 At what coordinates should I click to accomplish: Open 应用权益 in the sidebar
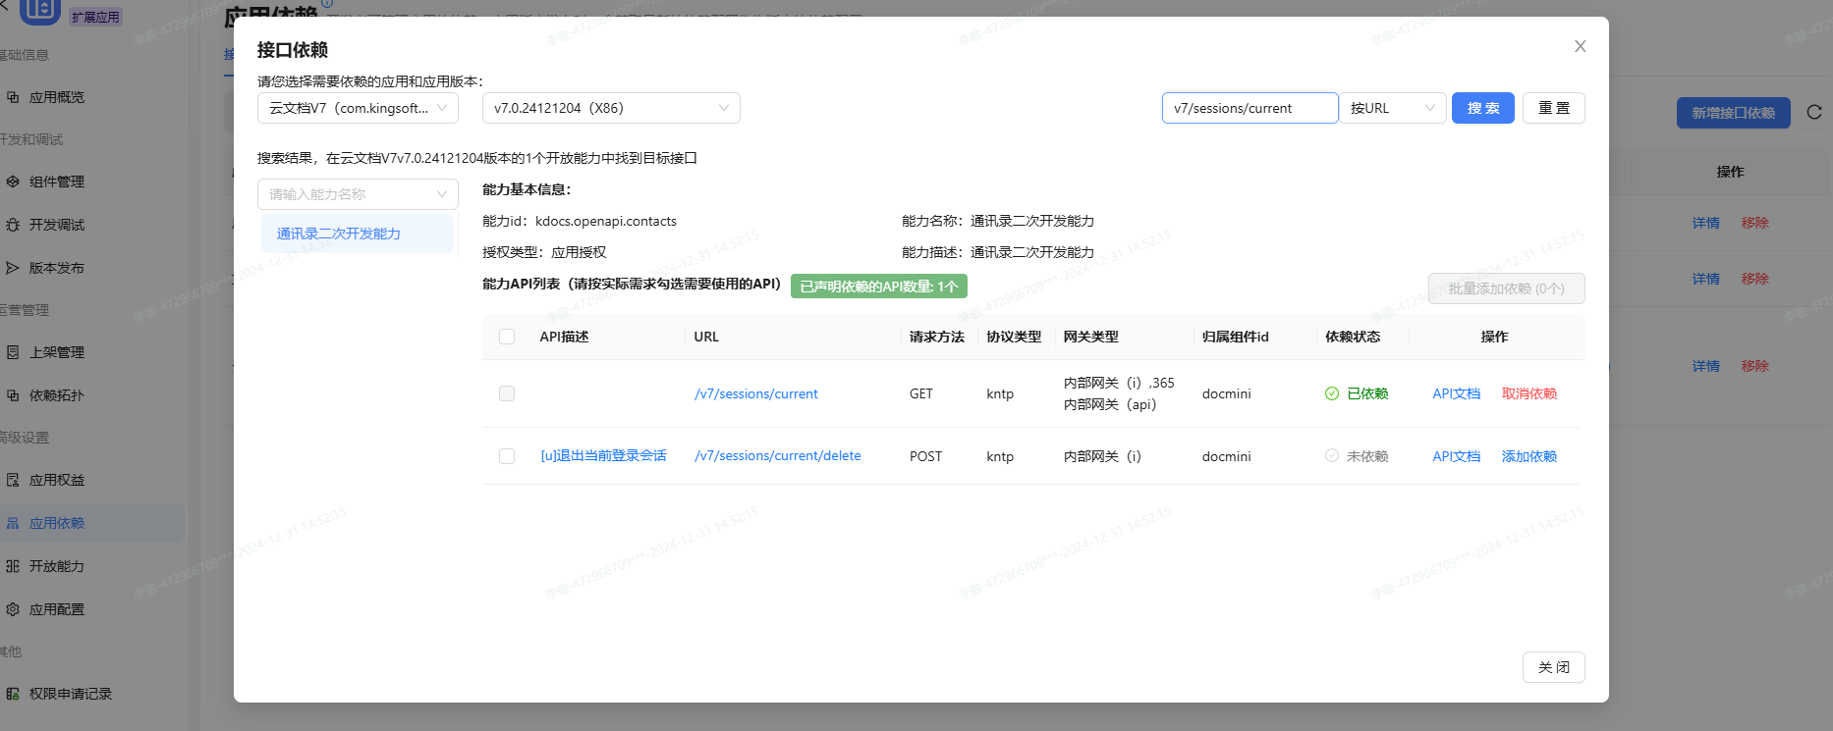coord(57,480)
